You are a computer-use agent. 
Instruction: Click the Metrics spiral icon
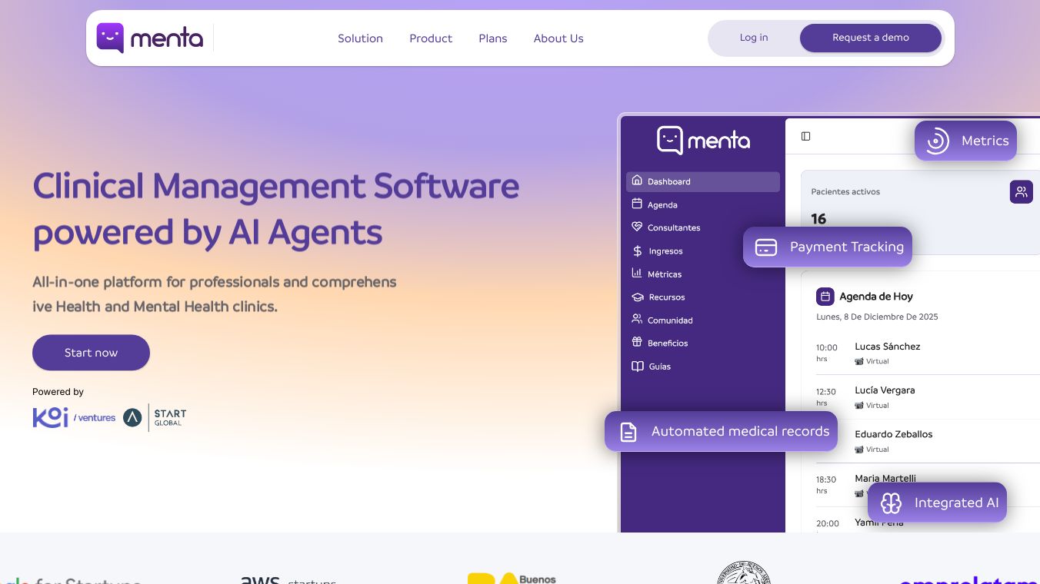(937, 141)
